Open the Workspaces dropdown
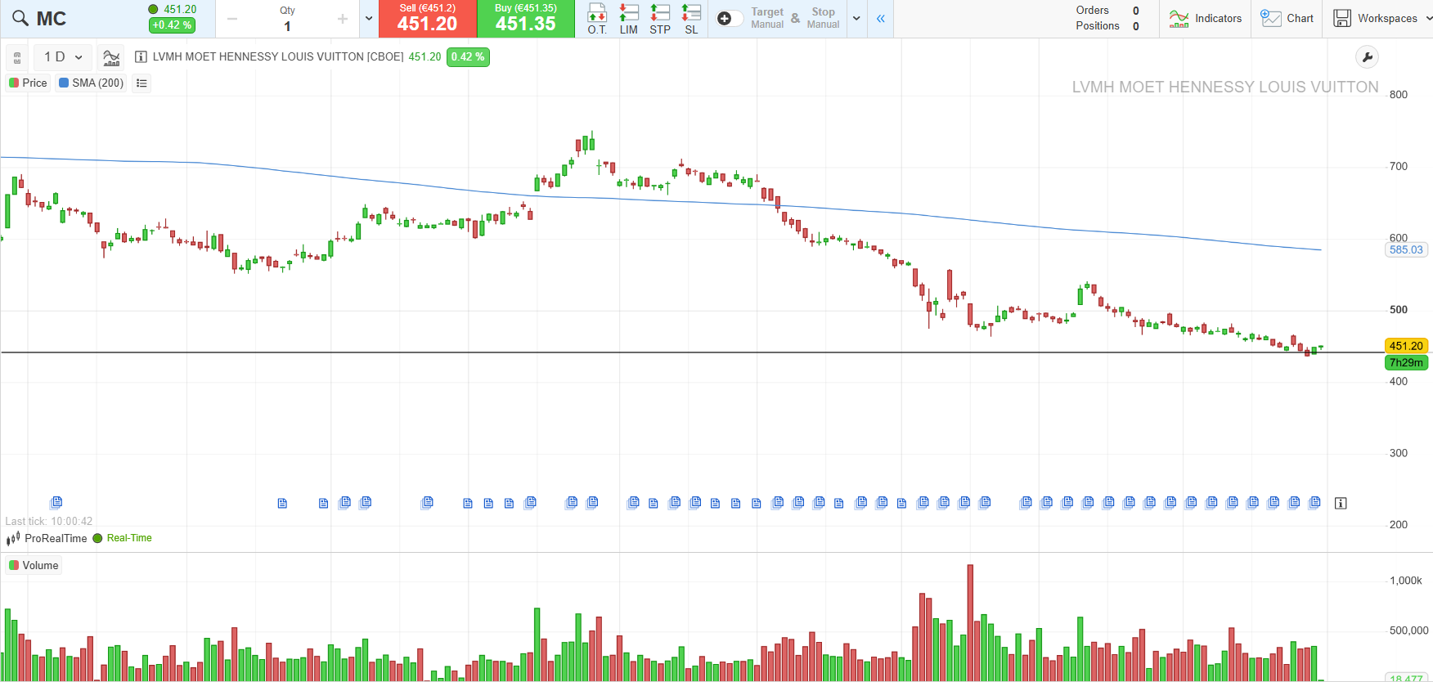 (x=1381, y=19)
